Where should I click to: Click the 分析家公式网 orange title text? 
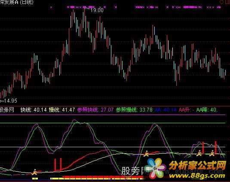[197, 166]
